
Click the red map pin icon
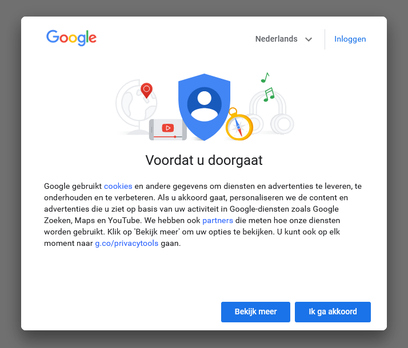(146, 91)
